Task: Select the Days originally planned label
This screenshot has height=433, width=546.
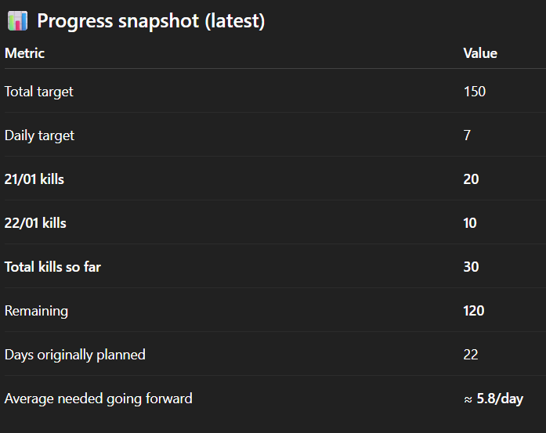Action: pos(75,355)
